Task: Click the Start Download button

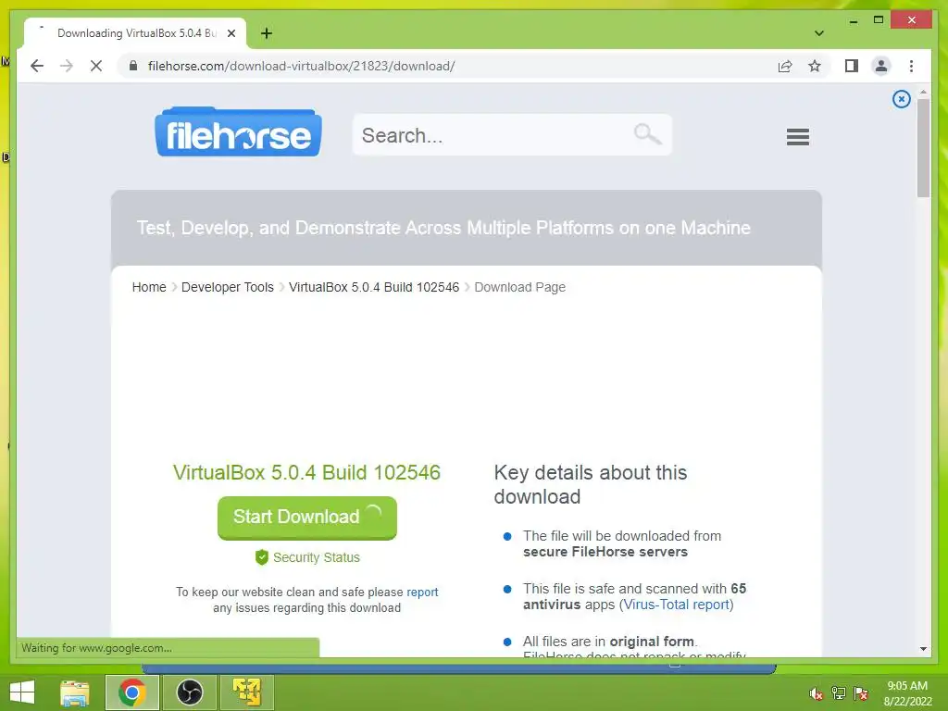Action: coord(307,518)
